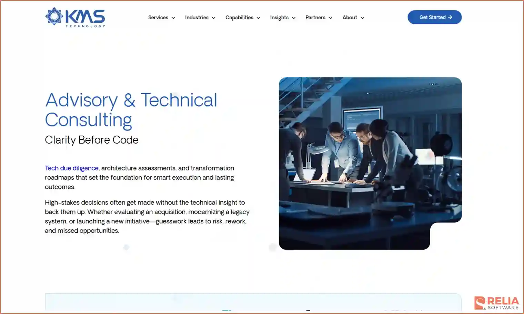
Task: Expand the About chevron arrow
Action: (x=362, y=18)
